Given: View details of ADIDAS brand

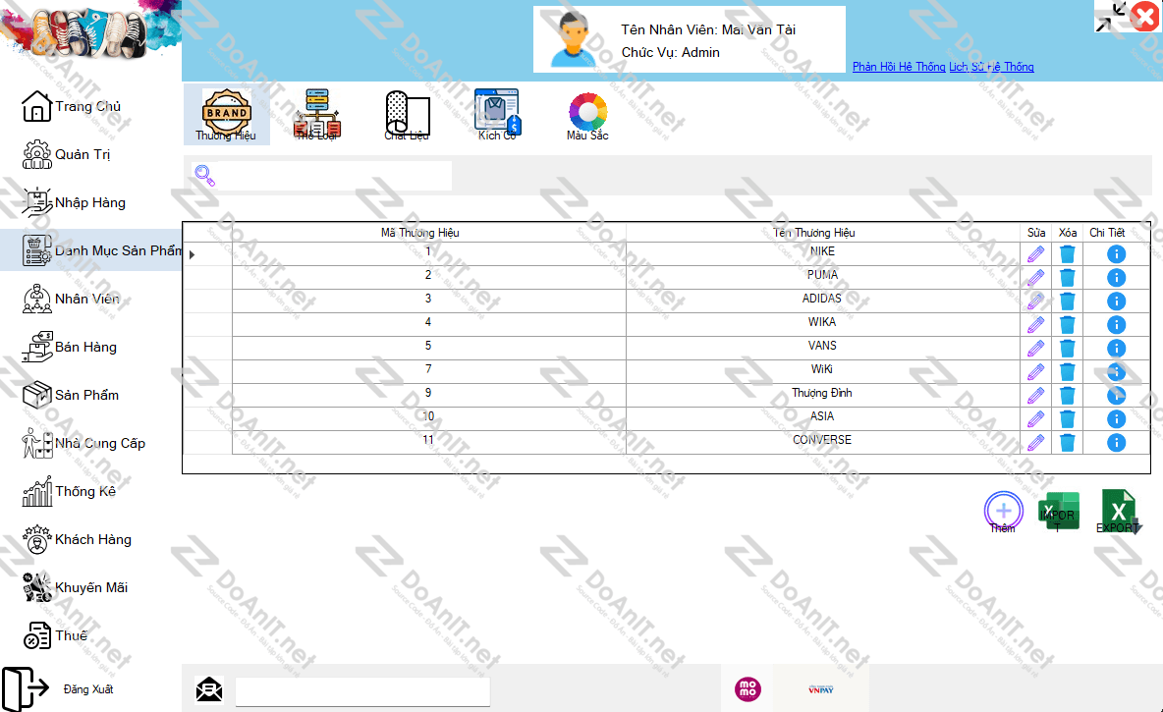Looking at the screenshot, I should 1116,301.
